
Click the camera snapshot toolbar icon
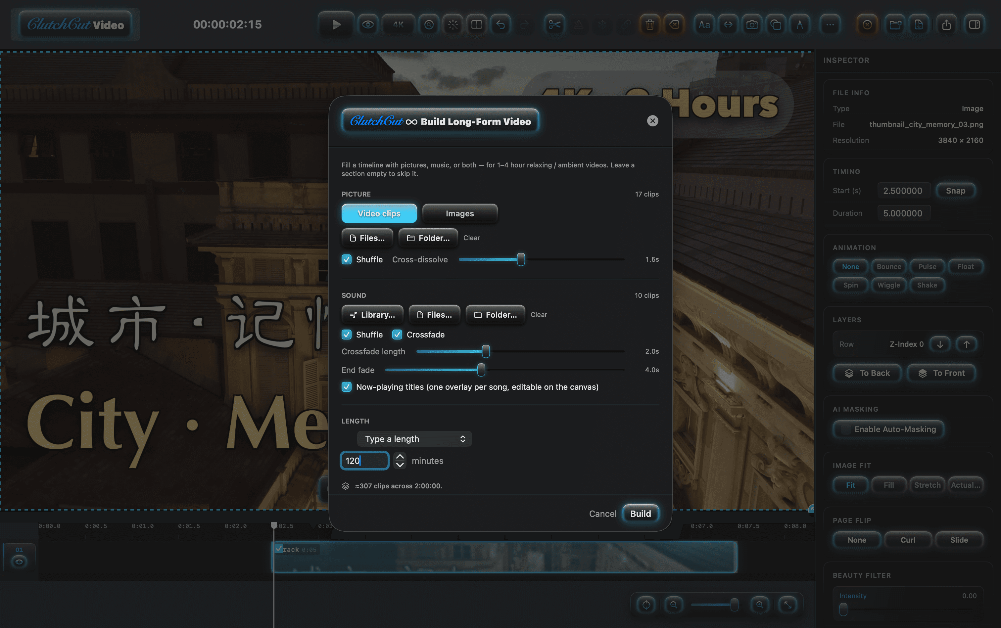(752, 24)
